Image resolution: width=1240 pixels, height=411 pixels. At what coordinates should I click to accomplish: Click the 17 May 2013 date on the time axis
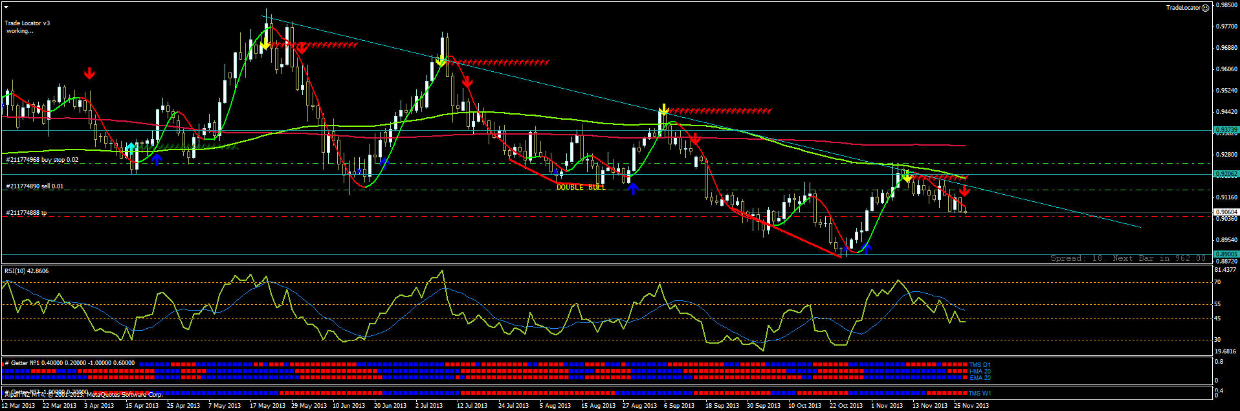point(267,406)
